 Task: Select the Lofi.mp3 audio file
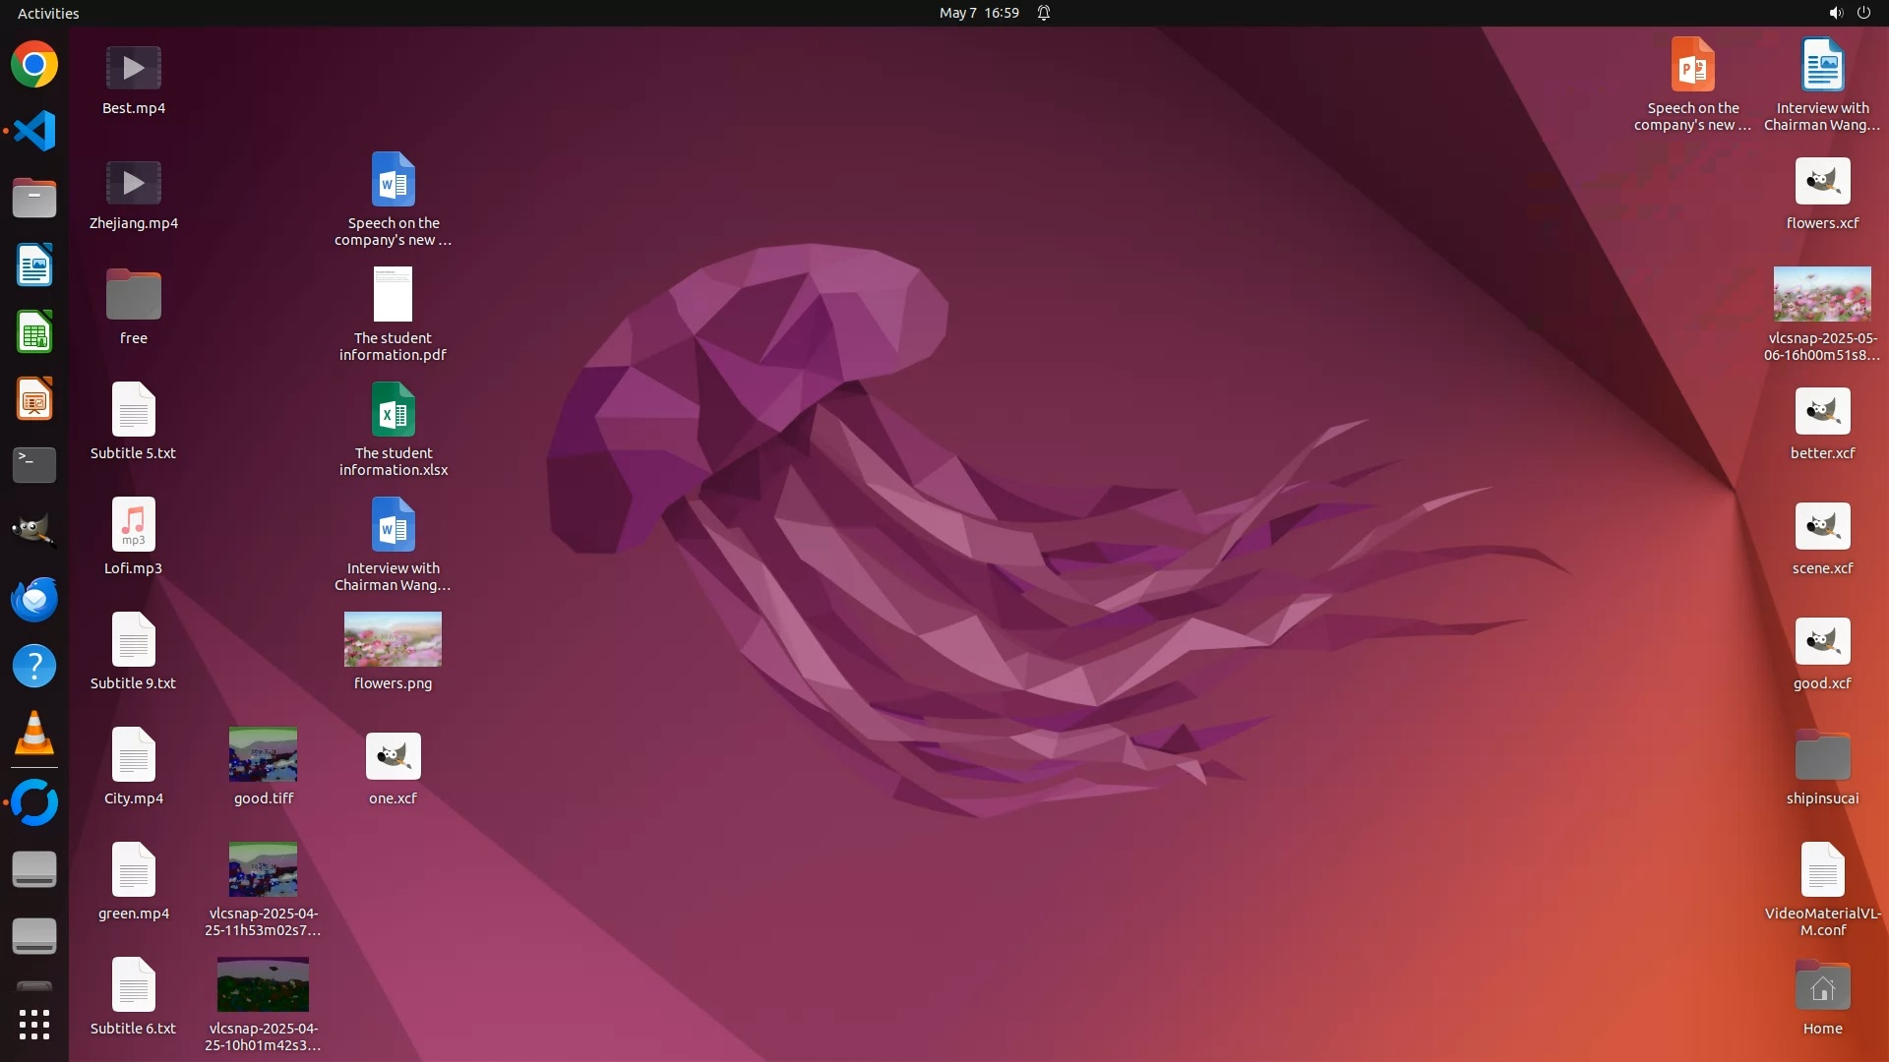point(133,524)
